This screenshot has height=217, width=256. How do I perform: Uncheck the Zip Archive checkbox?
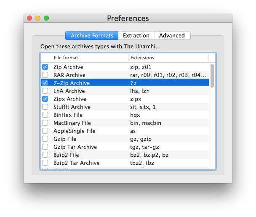coord(45,67)
